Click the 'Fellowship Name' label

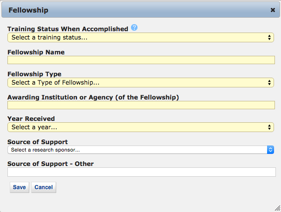tap(36, 52)
